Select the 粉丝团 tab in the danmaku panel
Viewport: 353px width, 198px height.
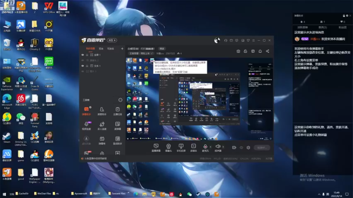(342, 27)
